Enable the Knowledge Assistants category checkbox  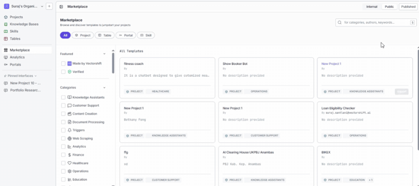(x=63, y=98)
